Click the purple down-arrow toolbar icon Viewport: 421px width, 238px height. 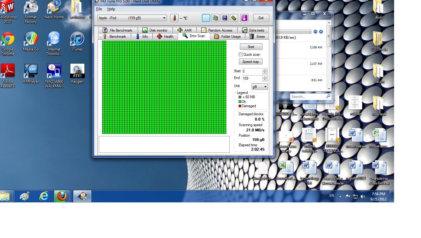click(x=244, y=18)
